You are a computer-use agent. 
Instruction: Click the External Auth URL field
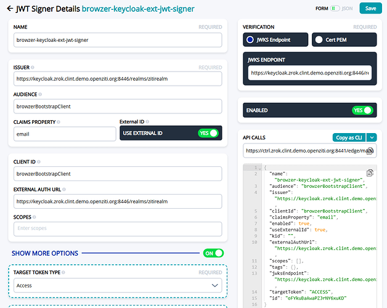click(118, 201)
